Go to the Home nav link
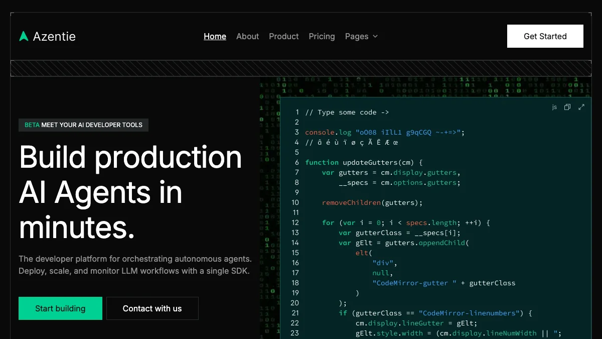Viewport: 602px width, 339px height. (x=215, y=36)
